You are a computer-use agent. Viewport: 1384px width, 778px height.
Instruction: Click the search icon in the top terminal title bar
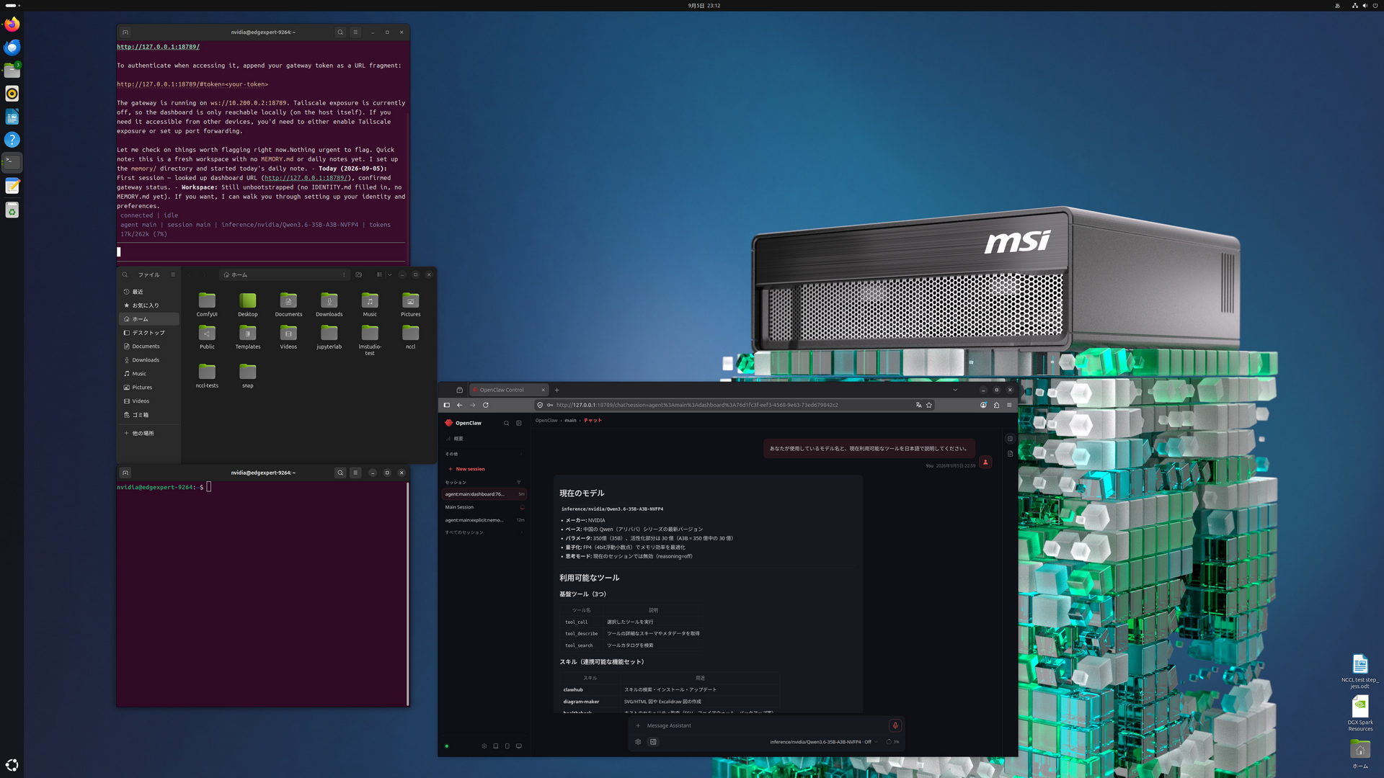pyautogui.click(x=340, y=32)
